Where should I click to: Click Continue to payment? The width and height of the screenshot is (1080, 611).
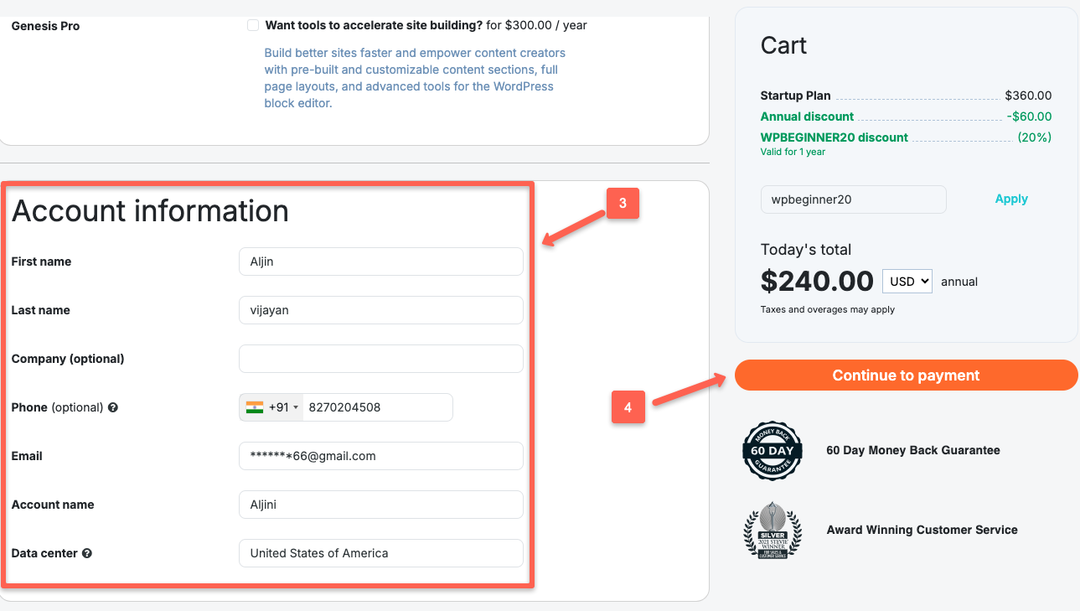click(x=906, y=375)
